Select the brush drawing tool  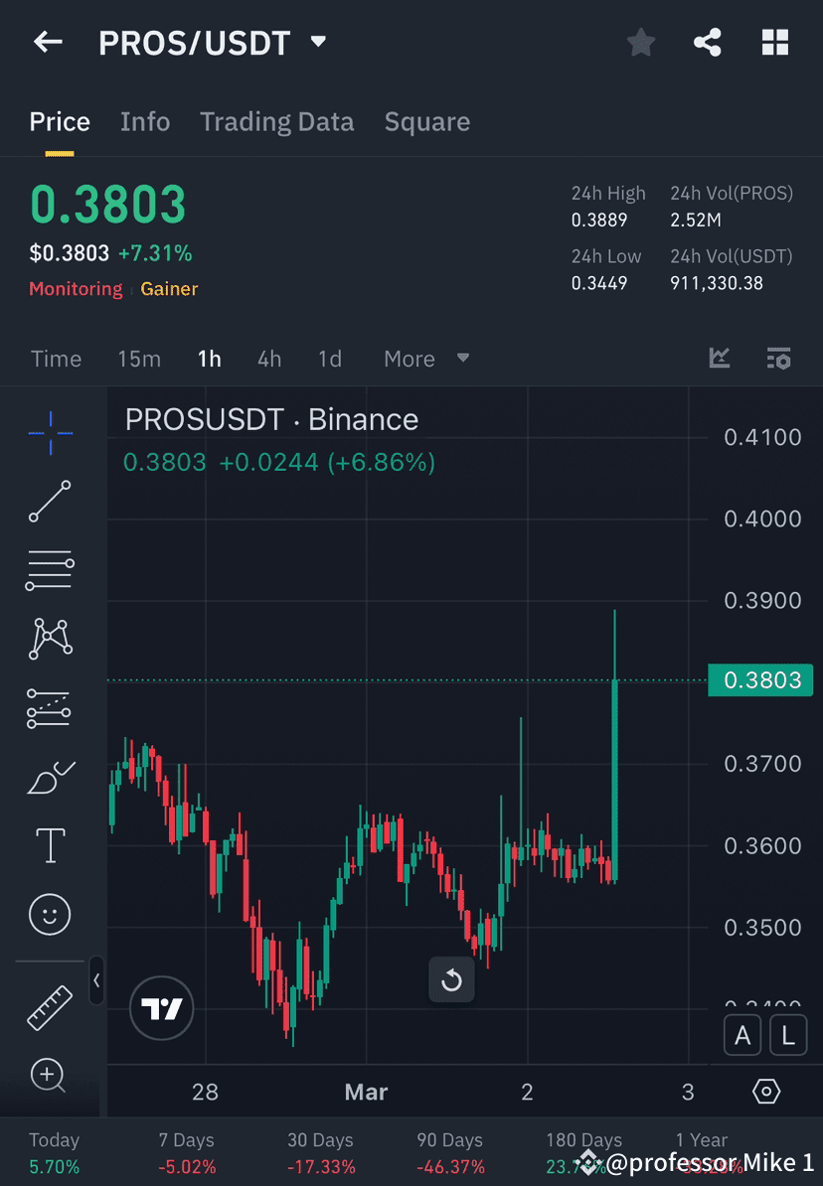click(50, 777)
